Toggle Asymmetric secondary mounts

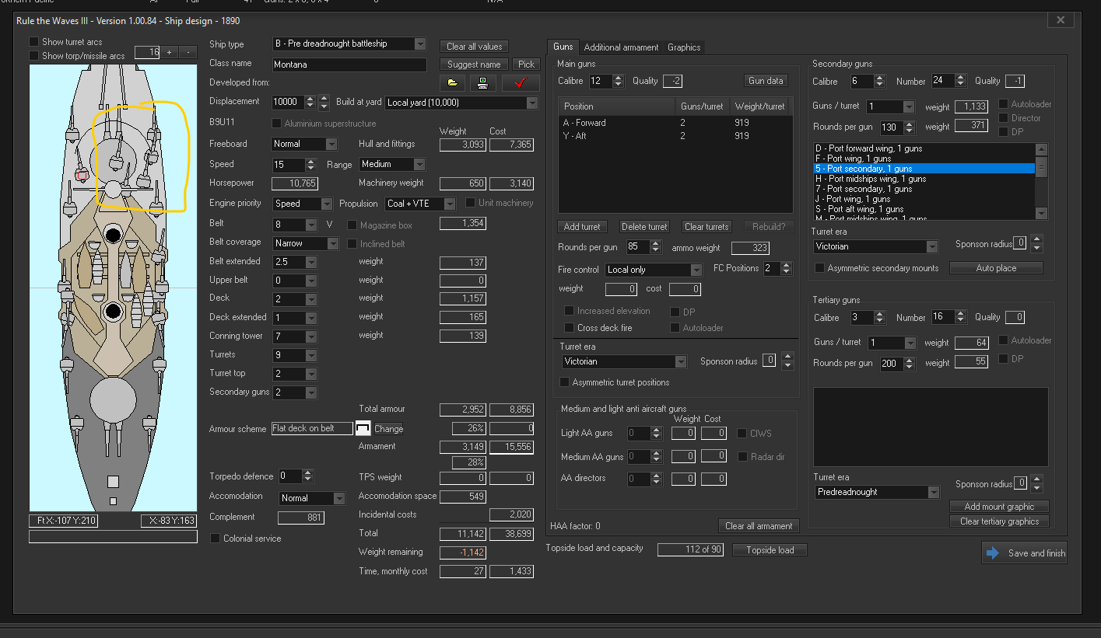[x=819, y=268]
